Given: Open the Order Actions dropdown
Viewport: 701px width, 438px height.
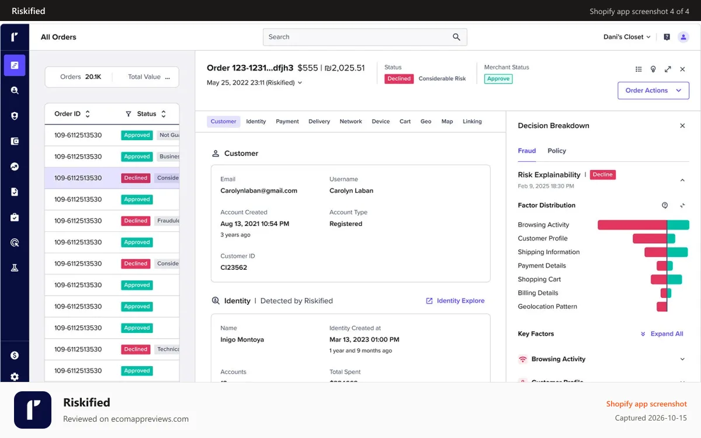Looking at the screenshot, I should click(653, 91).
